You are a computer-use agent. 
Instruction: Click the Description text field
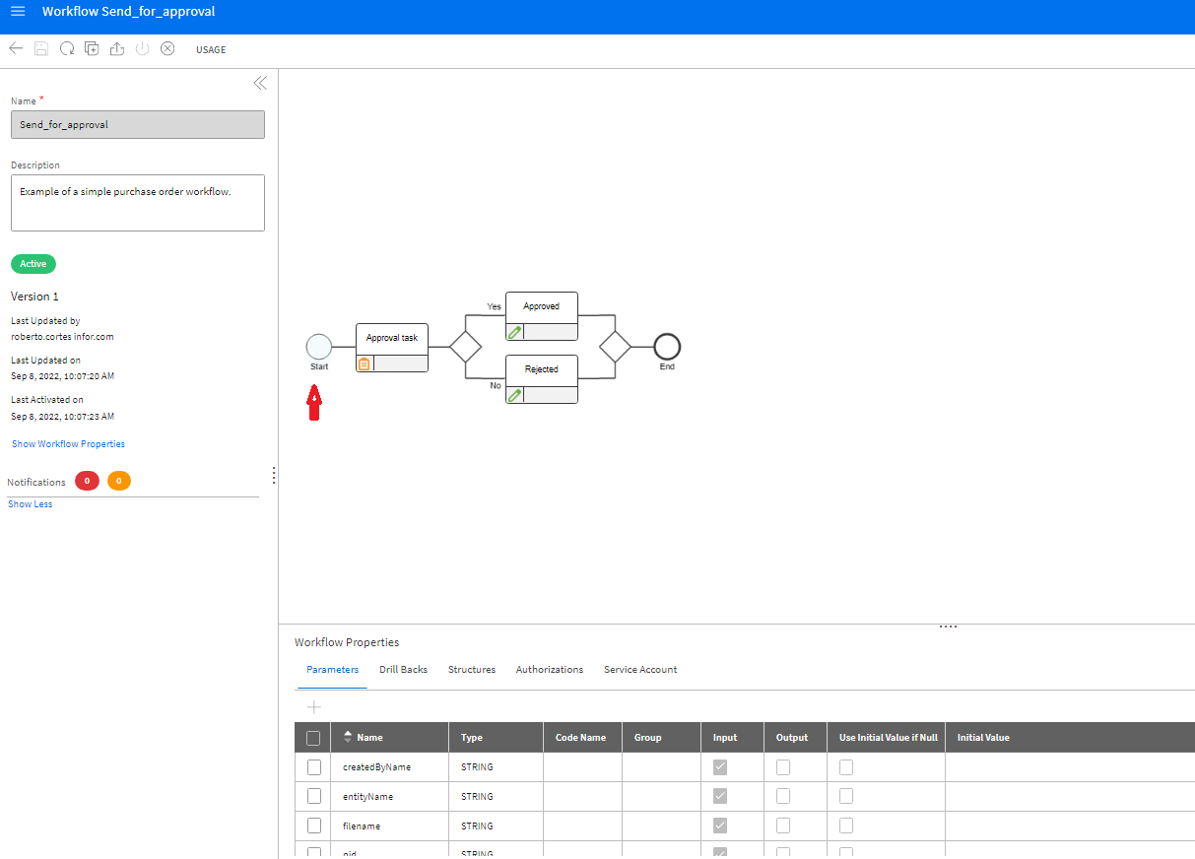pos(138,203)
